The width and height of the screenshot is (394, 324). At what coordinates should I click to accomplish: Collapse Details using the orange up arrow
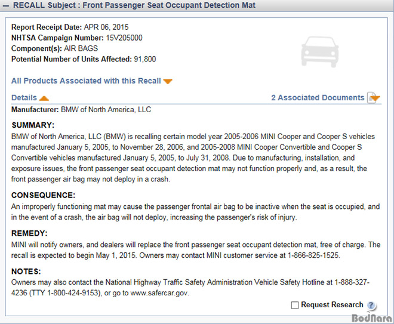click(x=44, y=98)
